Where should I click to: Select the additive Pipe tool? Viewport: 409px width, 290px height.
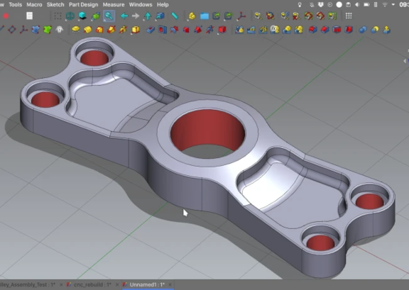[111, 30]
